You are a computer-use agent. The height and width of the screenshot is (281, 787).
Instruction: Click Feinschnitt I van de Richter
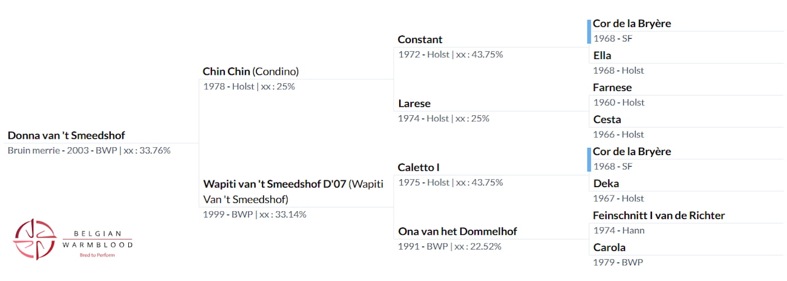(x=659, y=216)
